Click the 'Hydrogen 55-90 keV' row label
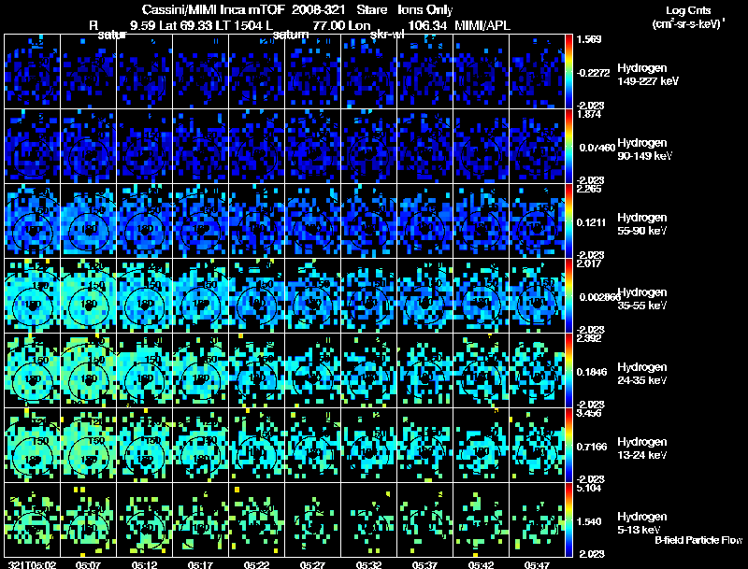This screenshot has height=569, width=748. point(642,224)
